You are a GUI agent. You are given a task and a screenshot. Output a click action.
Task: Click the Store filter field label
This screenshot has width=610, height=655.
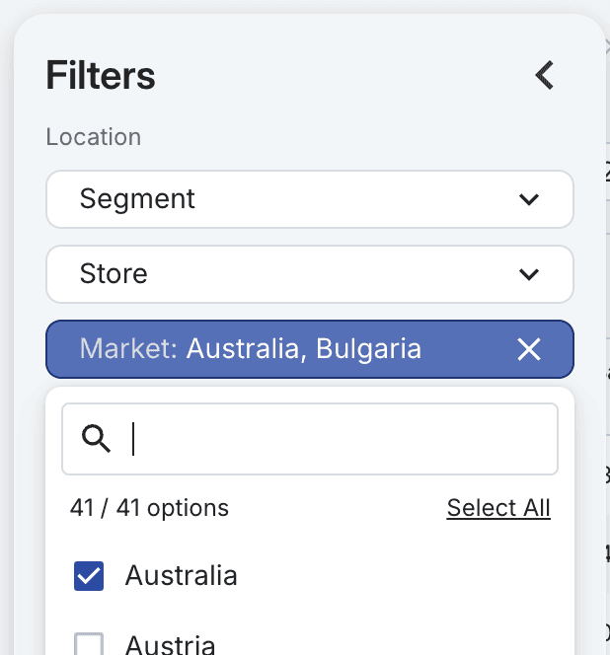[x=114, y=274]
